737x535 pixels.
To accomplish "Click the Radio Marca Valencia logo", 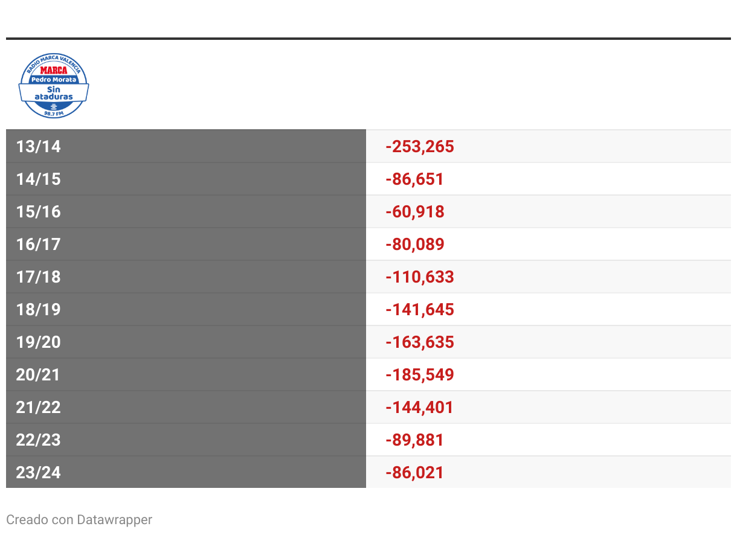I will (x=54, y=86).
